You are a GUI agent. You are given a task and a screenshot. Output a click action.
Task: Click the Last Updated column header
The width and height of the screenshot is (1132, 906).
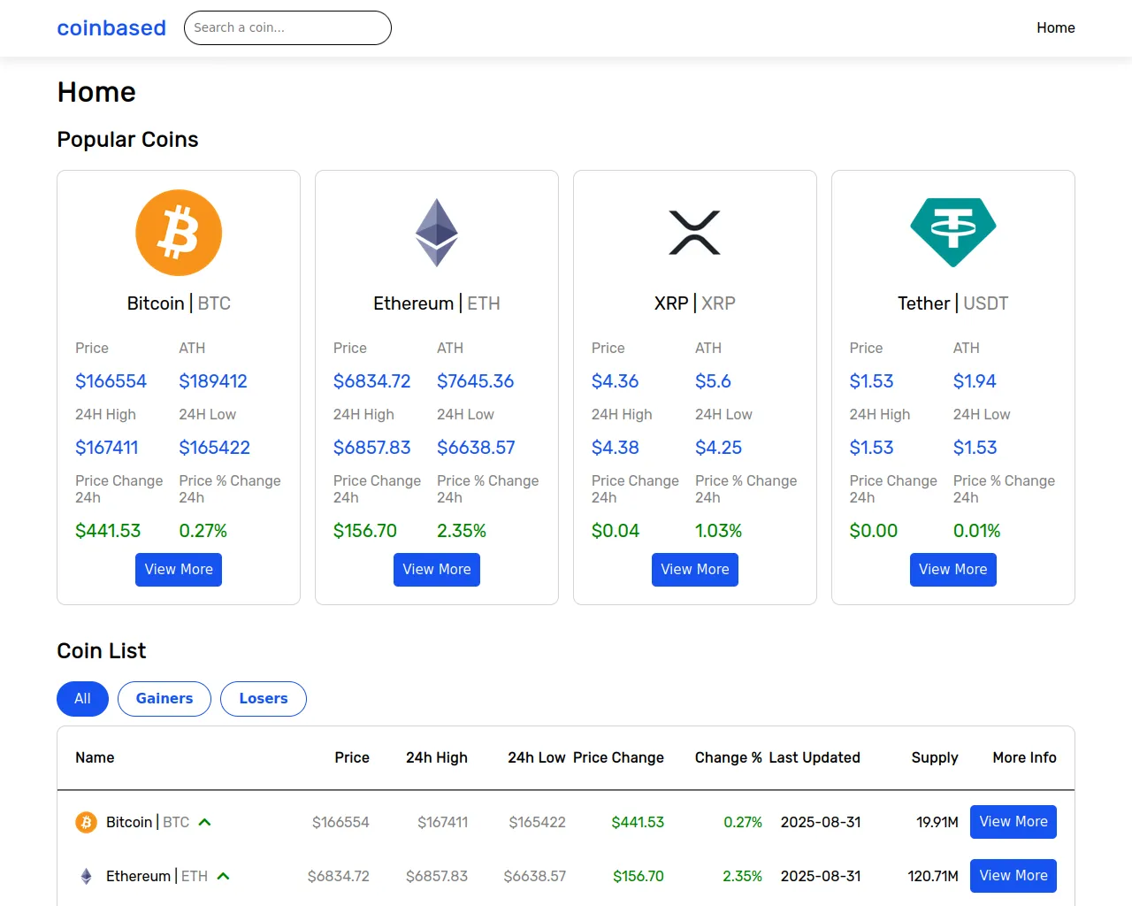click(x=815, y=757)
